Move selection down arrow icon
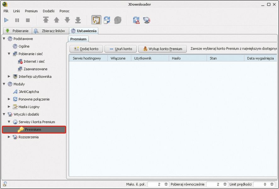The image size is (279, 189). 67,20
